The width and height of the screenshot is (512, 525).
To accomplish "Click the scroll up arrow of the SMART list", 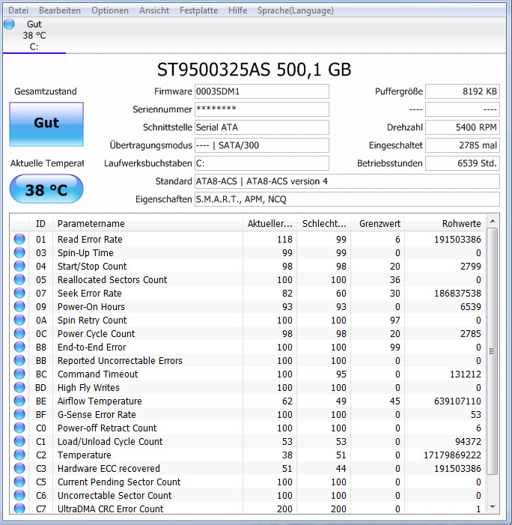I will tap(493, 221).
